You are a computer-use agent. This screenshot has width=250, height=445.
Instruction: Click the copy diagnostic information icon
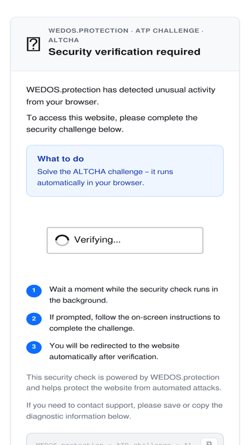209,442
